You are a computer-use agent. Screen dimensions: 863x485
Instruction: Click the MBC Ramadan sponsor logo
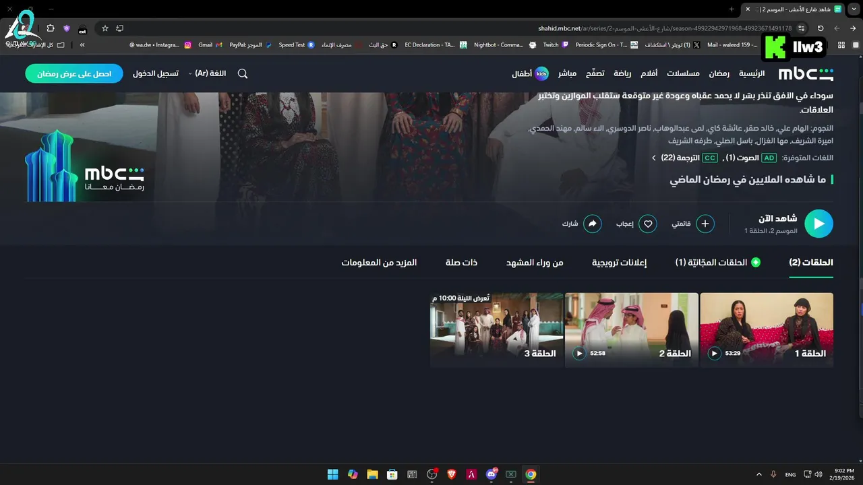[84, 166]
